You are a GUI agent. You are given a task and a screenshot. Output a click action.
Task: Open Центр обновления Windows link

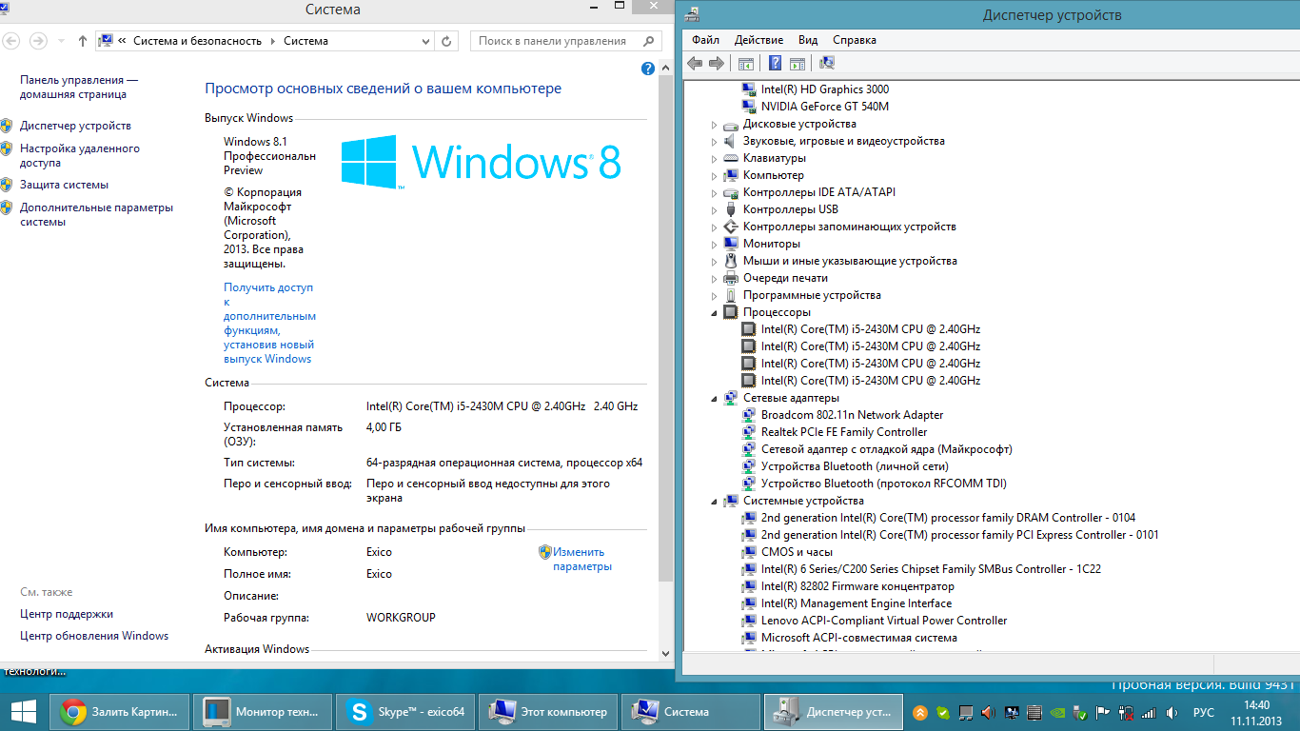tap(94, 636)
